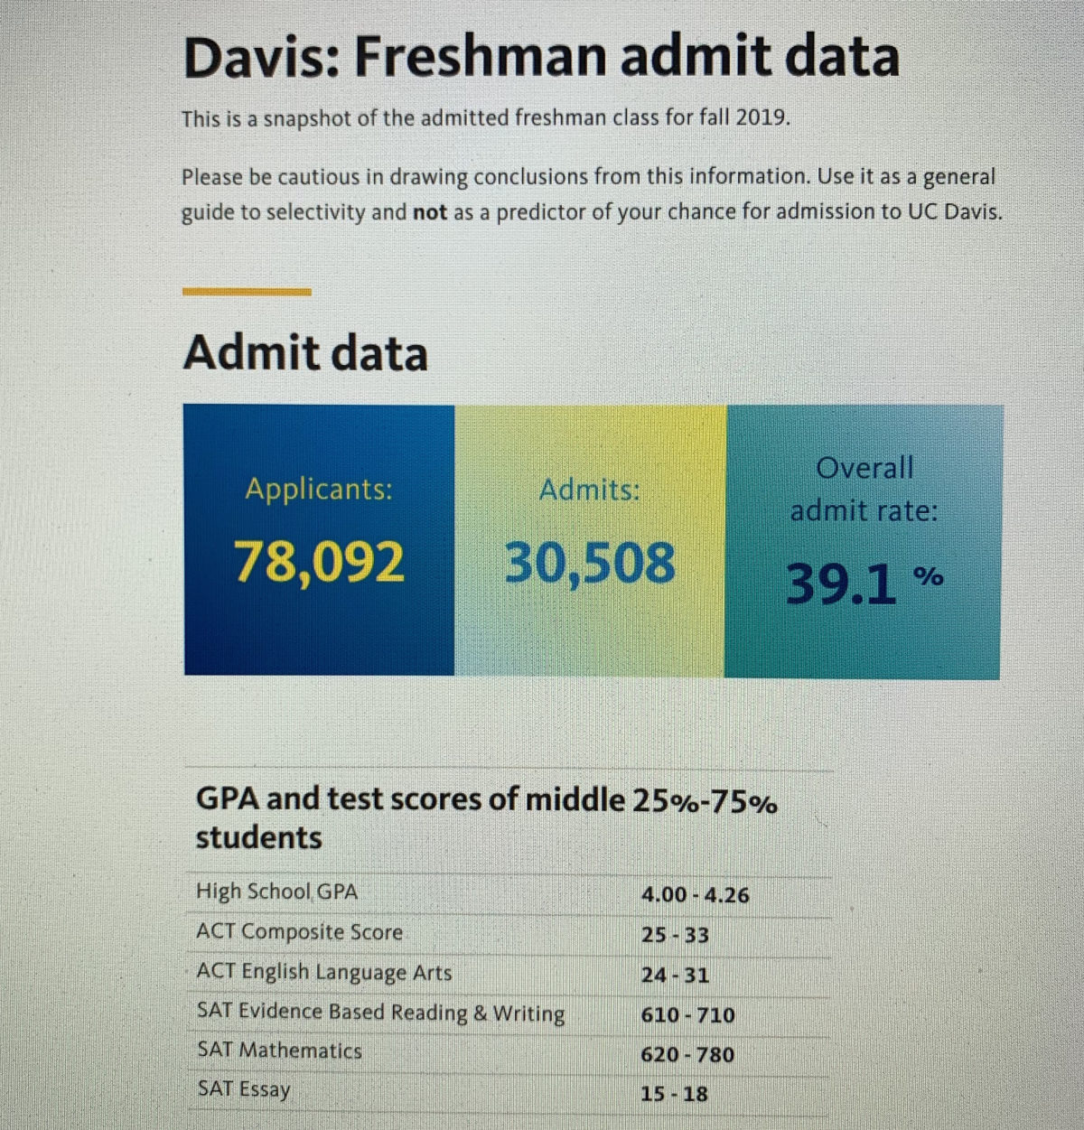Click the Davis: Freshman admit data heading

point(541,55)
